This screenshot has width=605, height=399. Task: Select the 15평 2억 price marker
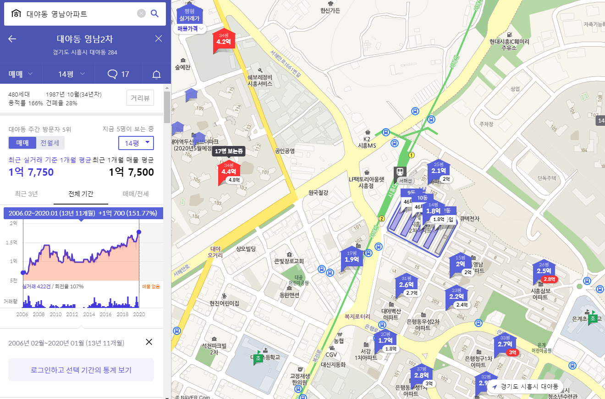tap(461, 264)
